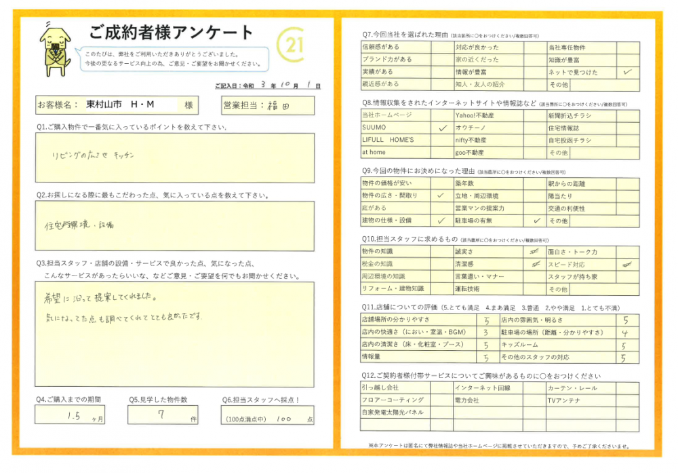The height and width of the screenshot is (473, 678).
Task: Toggle the スピード対応 checkbox in Q10
Action: pyautogui.click(x=627, y=265)
